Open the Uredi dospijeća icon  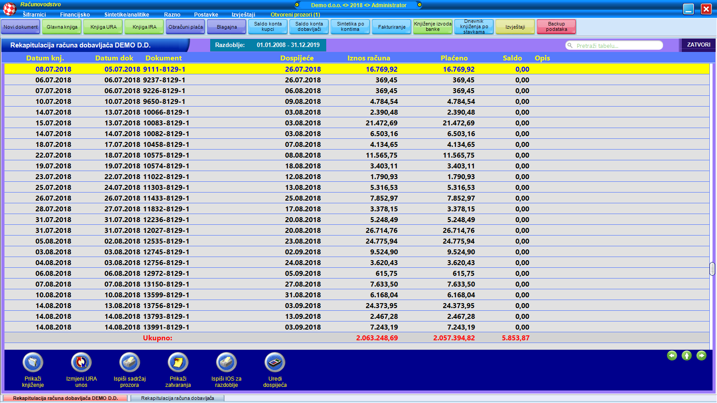click(275, 362)
